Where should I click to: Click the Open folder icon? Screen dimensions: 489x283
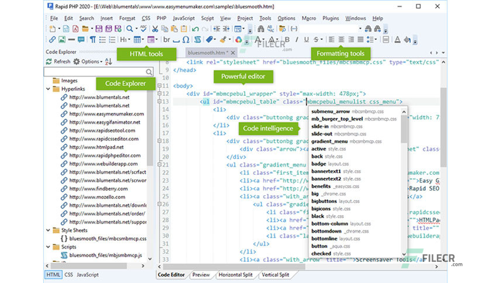[x=85, y=29]
